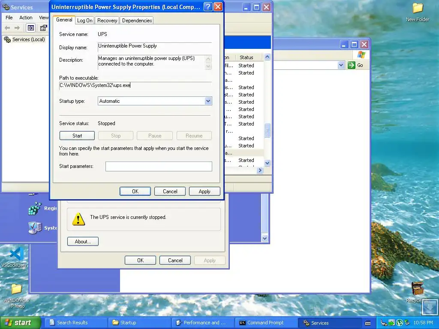Click the About... button
439x329 pixels.
(83, 242)
